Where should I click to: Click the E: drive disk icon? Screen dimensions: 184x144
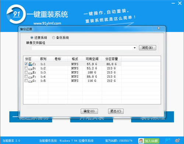coord(30,73)
